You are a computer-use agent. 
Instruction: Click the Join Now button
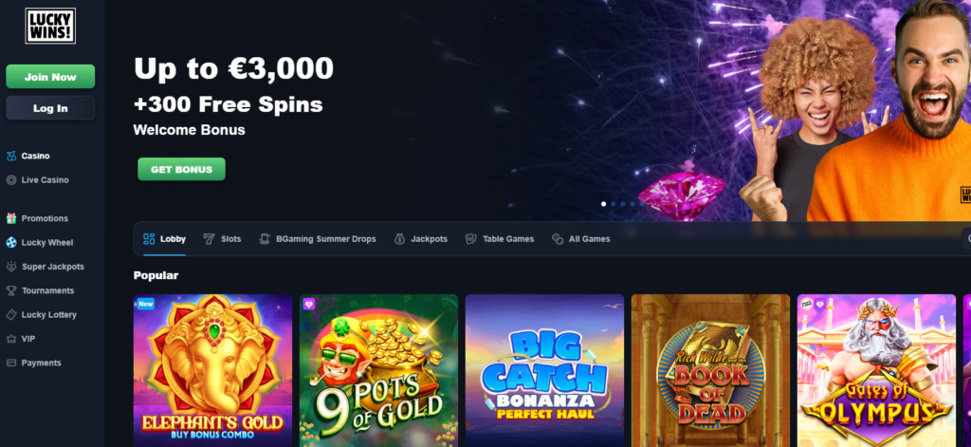pyautogui.click(x=50, y=77)
